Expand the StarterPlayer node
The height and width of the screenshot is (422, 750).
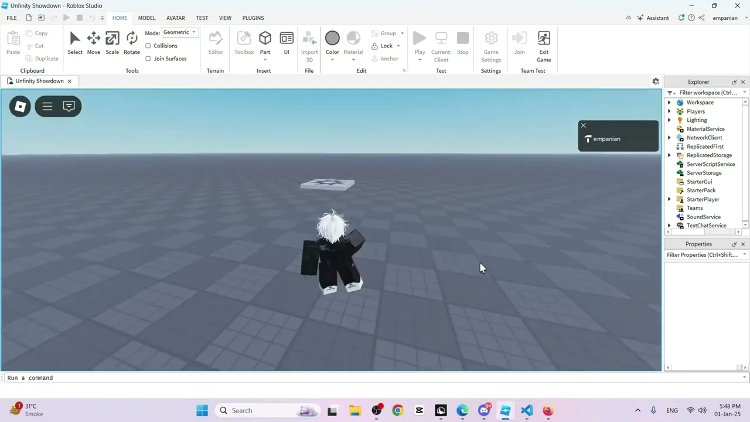(x=669, y=199)
